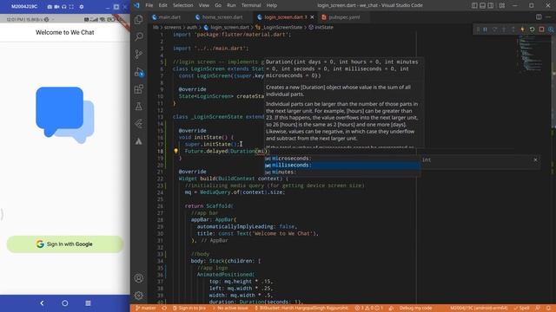Click screens folder in the breadcrumb
The image size is (556, 312).
[x=173, y=27]
